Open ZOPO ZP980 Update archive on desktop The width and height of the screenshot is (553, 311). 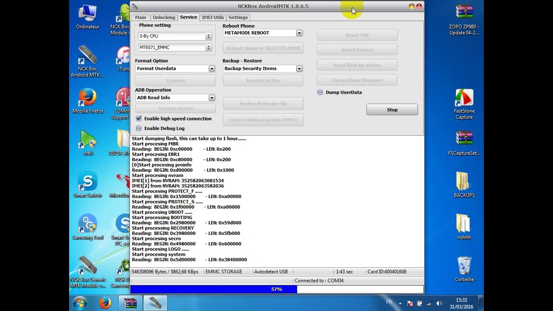464,20
